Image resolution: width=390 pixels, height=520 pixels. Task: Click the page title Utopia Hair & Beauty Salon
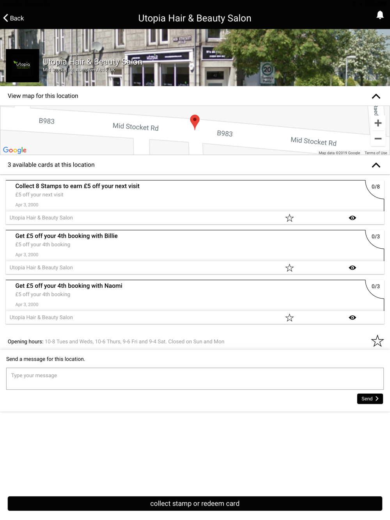click(x=195, y=18)
